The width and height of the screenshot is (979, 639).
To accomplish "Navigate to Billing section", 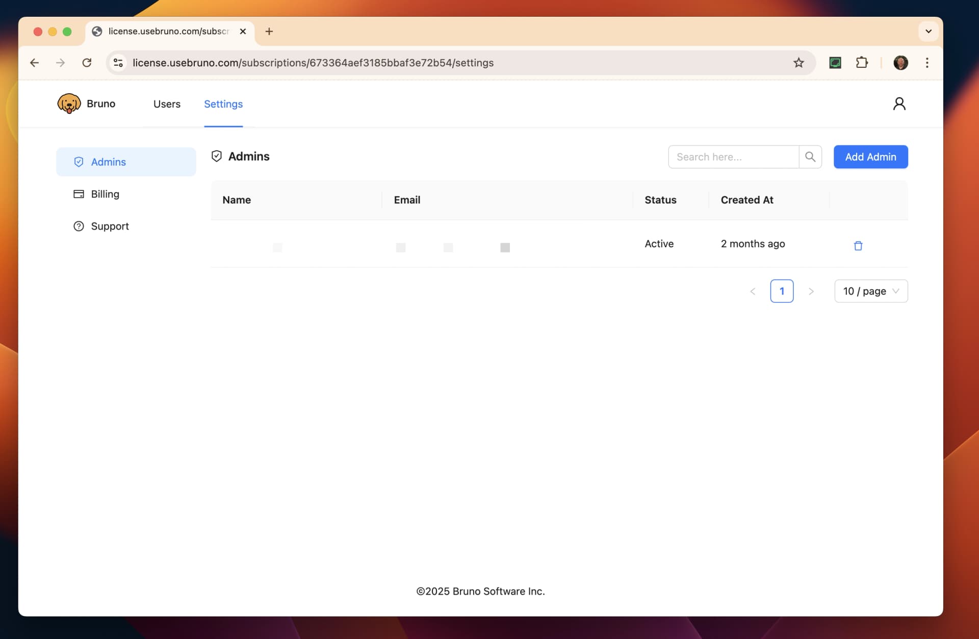I will pos(104,193).
